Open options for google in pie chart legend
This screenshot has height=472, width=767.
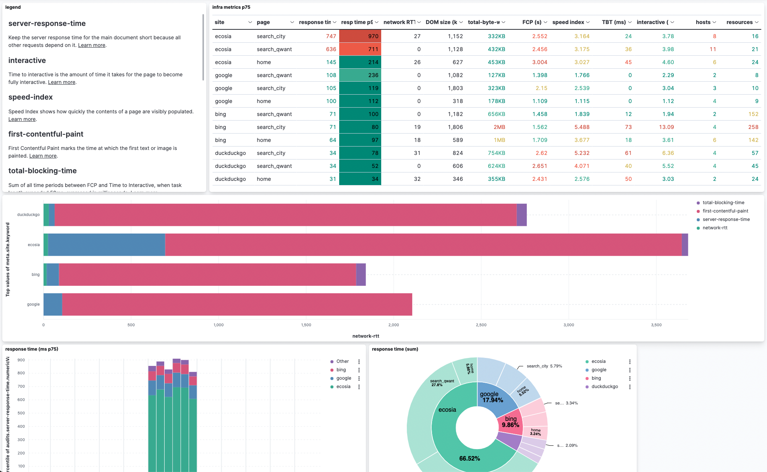click(630, 370)
